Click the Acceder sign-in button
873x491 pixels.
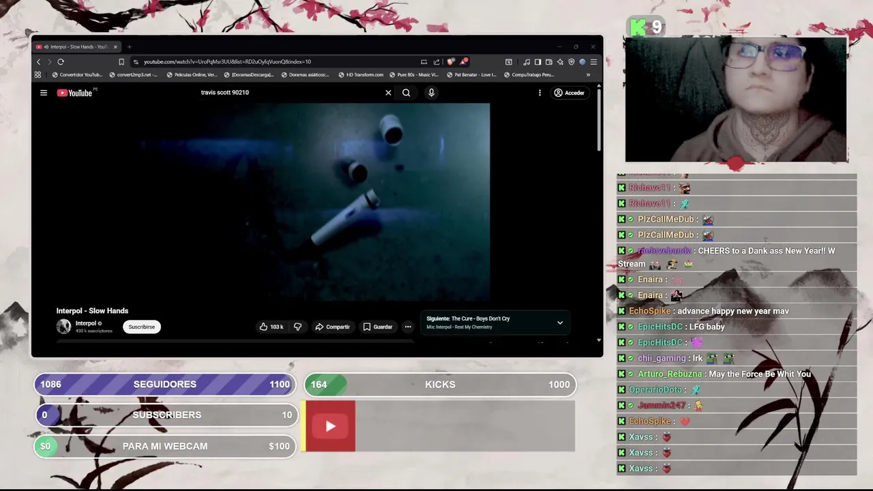click(x=569, y=93)
